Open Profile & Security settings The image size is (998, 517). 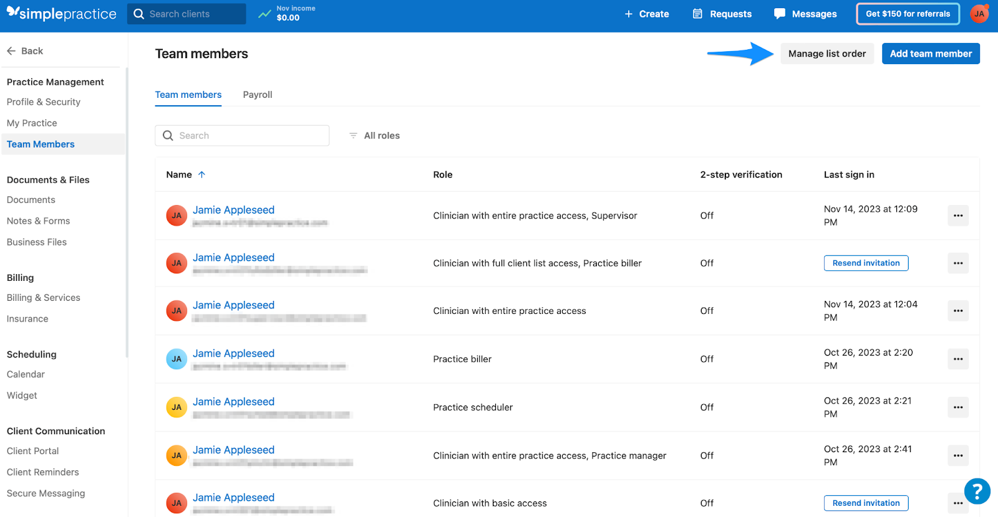coord(44,102)
